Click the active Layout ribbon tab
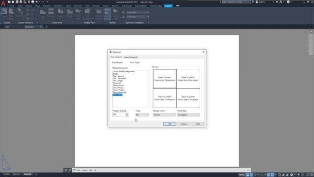Image resolution: width=314 pixels, height=177 pixels. pyautogui.click(x=168, y=6)
